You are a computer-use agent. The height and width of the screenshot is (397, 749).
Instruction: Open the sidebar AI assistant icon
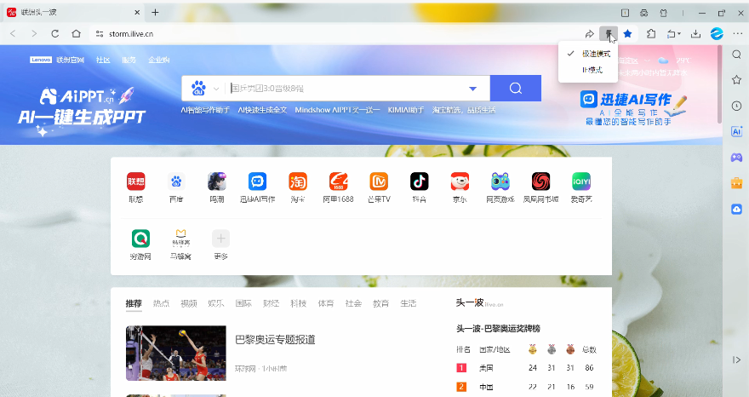point(736,131)
